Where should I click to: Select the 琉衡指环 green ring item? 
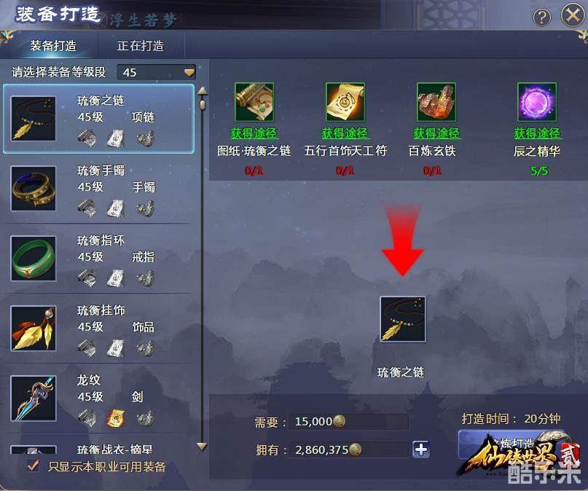[x=99, y=259]
